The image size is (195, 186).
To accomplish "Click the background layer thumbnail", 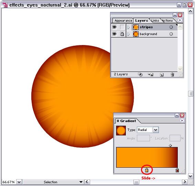I will [x=136, y=34].
